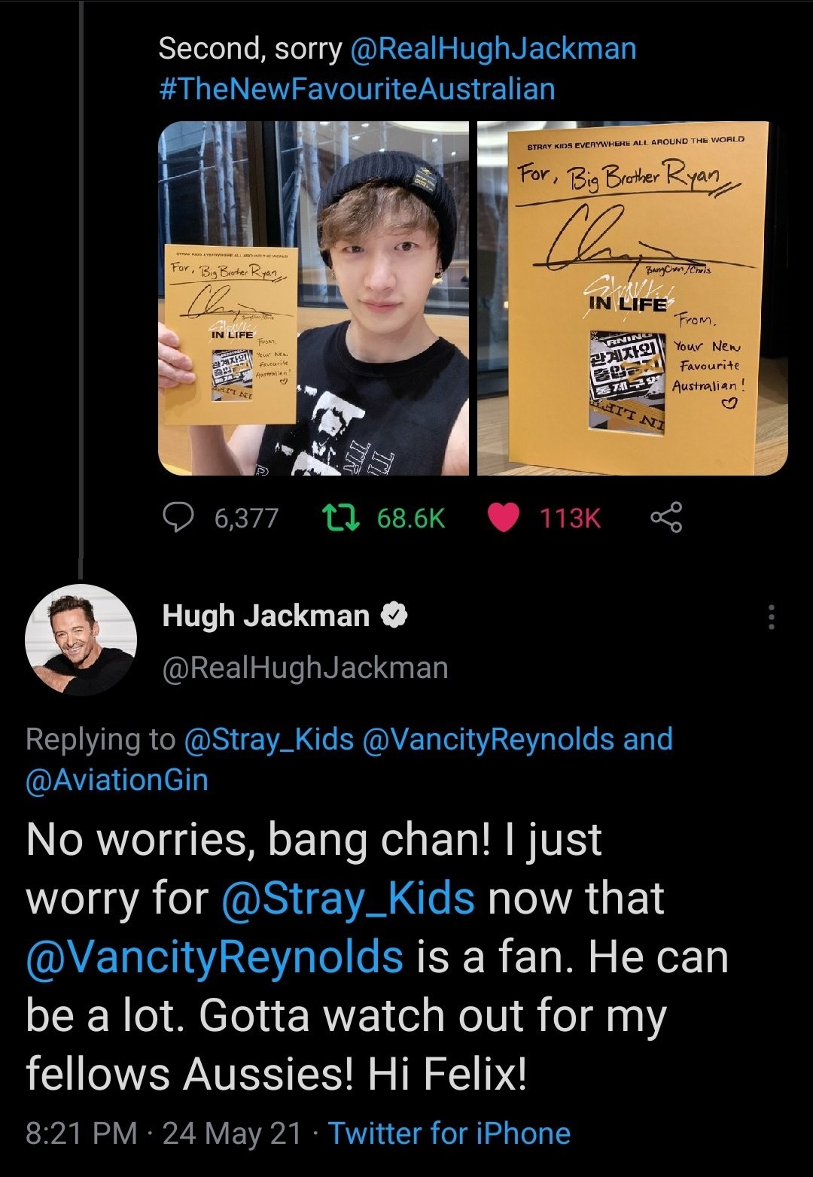Open the @RealHughJackman mention in quoted tweet

[x=493, y=49]
